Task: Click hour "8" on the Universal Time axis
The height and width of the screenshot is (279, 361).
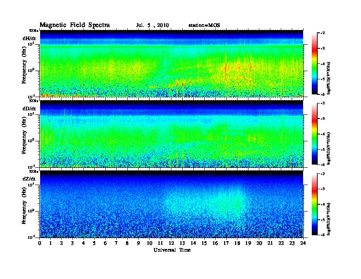Action: click(127, 243)
